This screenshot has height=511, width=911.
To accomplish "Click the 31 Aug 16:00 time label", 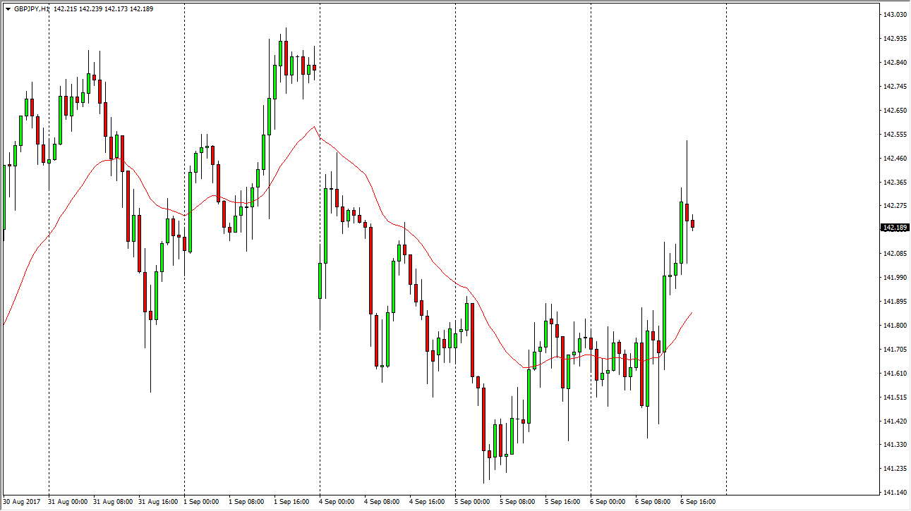I will (157, 502).
